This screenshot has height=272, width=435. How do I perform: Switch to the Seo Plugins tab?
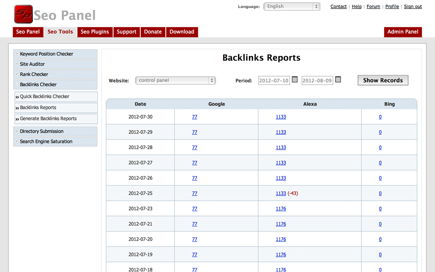95,32
